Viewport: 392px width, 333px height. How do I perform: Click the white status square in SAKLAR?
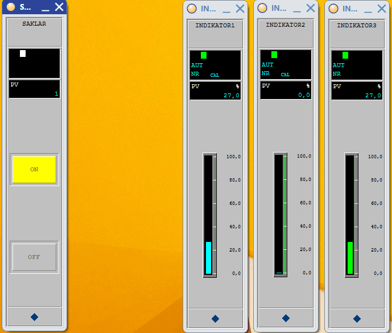(x=23, y=54)
